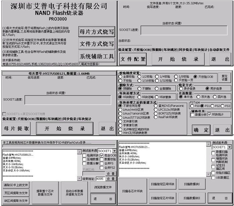
Task: Click the 母片提取 button
Action: [x=16, y=128]
